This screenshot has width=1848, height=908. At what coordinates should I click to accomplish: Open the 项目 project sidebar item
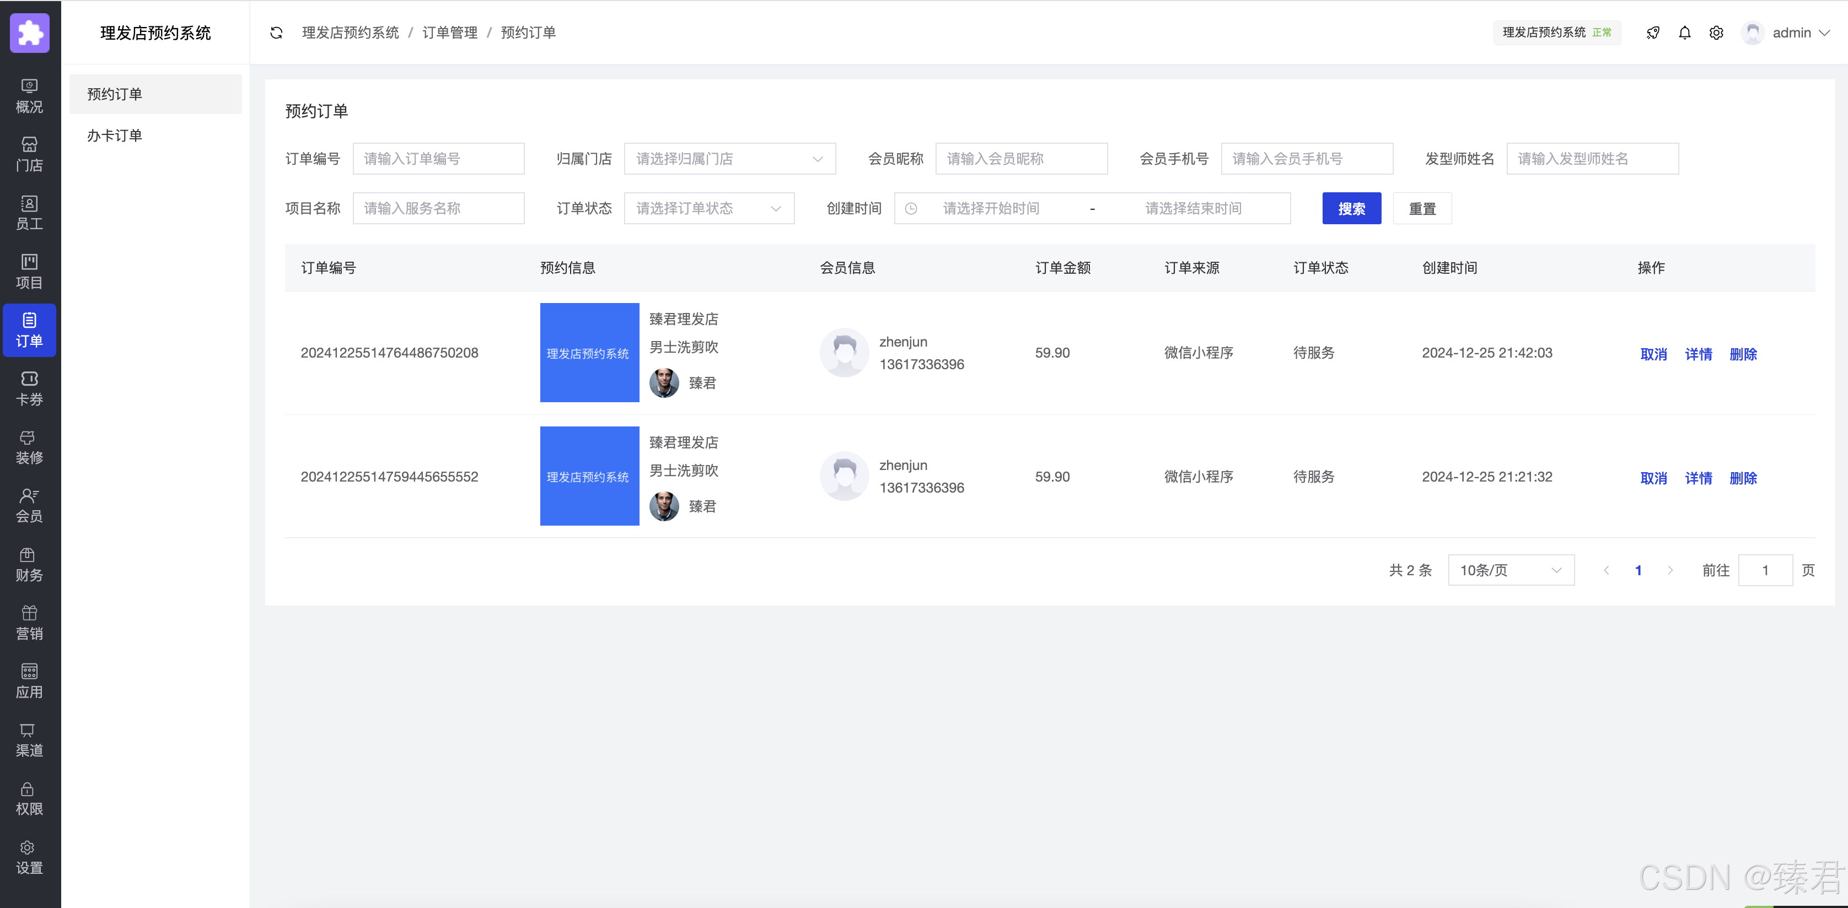point(29,272)
